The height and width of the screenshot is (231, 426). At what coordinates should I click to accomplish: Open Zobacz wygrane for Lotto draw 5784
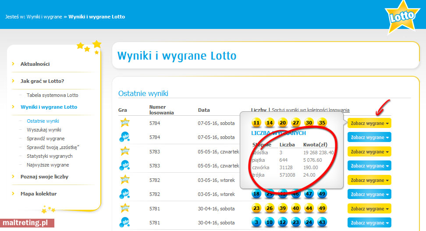(369, 123)
